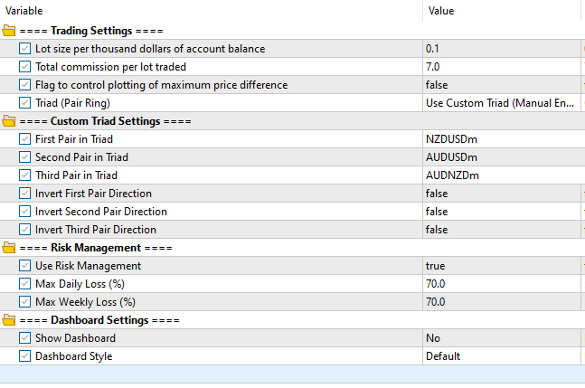Edit the Max Weekly Loss 70.0 value
This screenshot has width=585, height=388.
pos(500,301)
